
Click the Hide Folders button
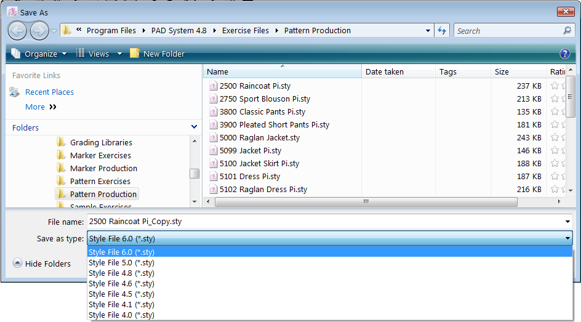pyautogui.click(x=42, y=264)
